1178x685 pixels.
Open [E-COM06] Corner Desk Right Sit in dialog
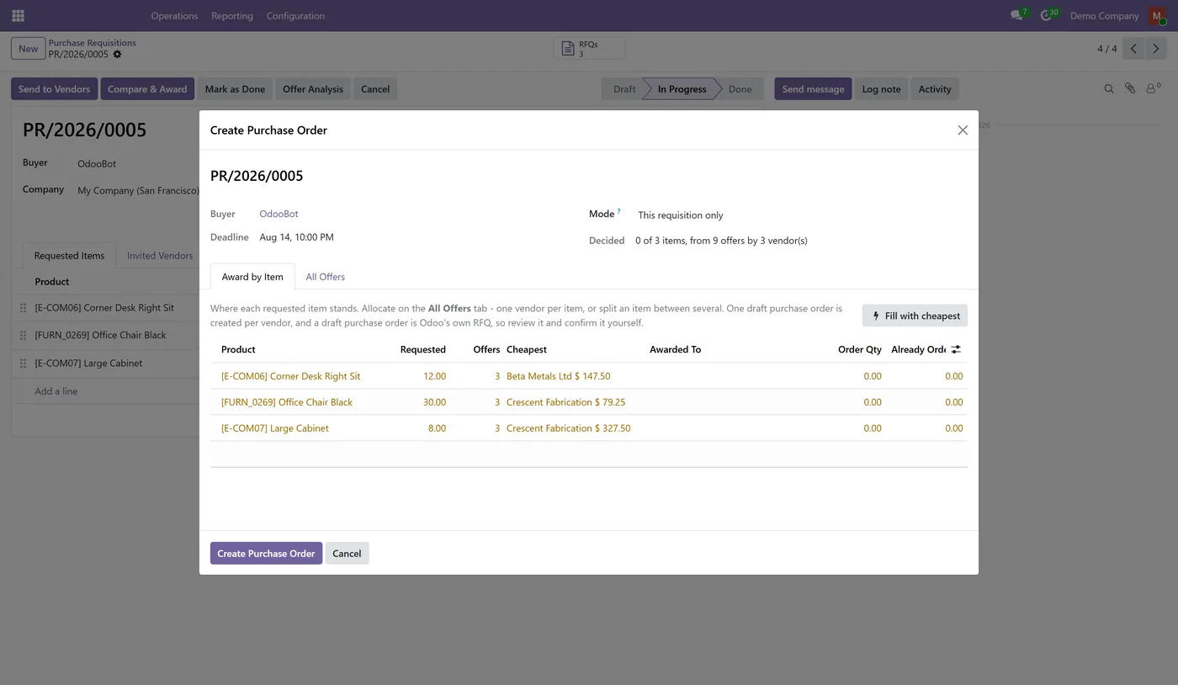point(290,376)
